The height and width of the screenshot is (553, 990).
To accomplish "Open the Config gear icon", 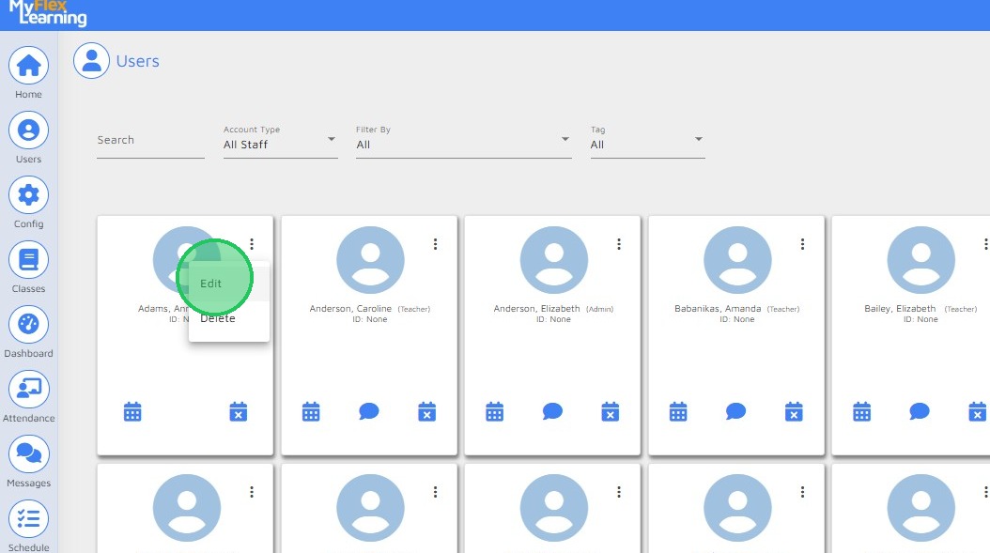I will [x=28, y=195].
